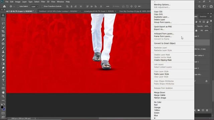Select the Gradient tool

3,64
